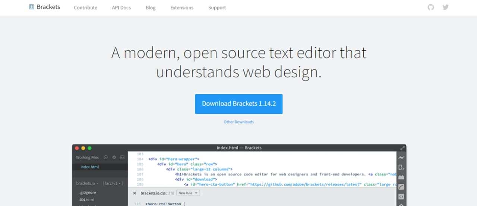
Task: Click the Live Preview lightning icon in editor sidebar
Action: pos(401,157)
